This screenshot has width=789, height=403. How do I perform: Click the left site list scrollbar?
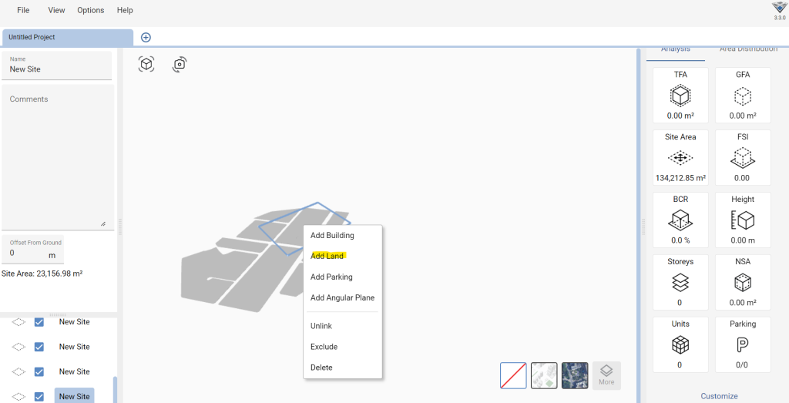pos(116,389)
